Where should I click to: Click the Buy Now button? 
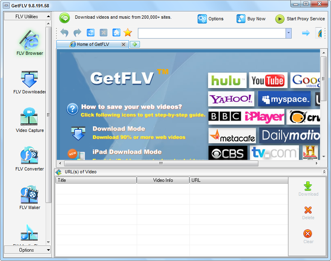(251, 19)
